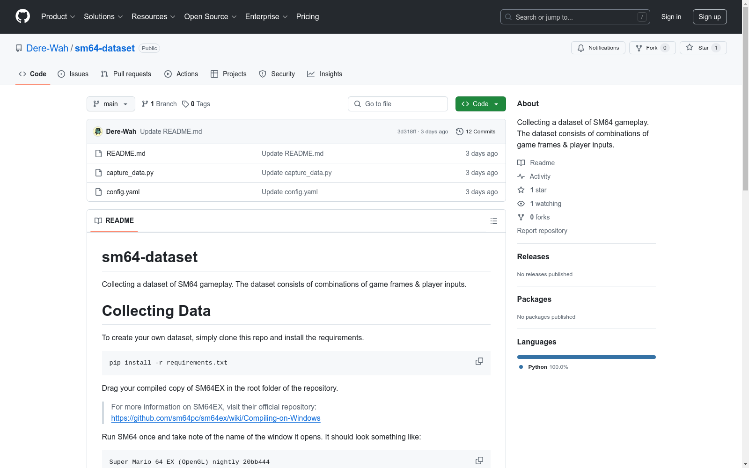
Task: Focus the Search or jump to field
Action: [x=575, y=17]
